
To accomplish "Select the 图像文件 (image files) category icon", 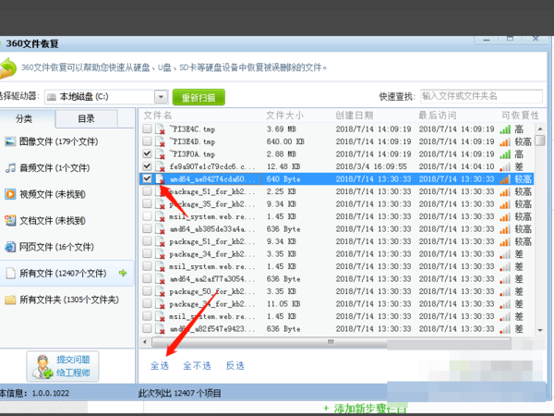I will pyautogui.click(x=11, y=141).
